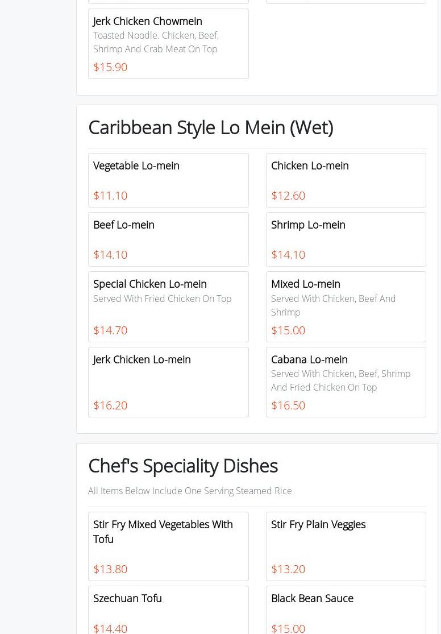Click the $11.10 Vegetable Lo-mein price
441x634 pixels.
[110, 196]
